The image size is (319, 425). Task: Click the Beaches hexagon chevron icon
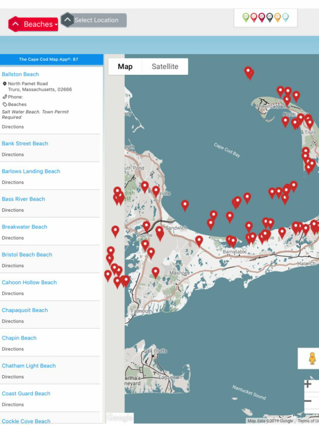(x=16, y=24)
